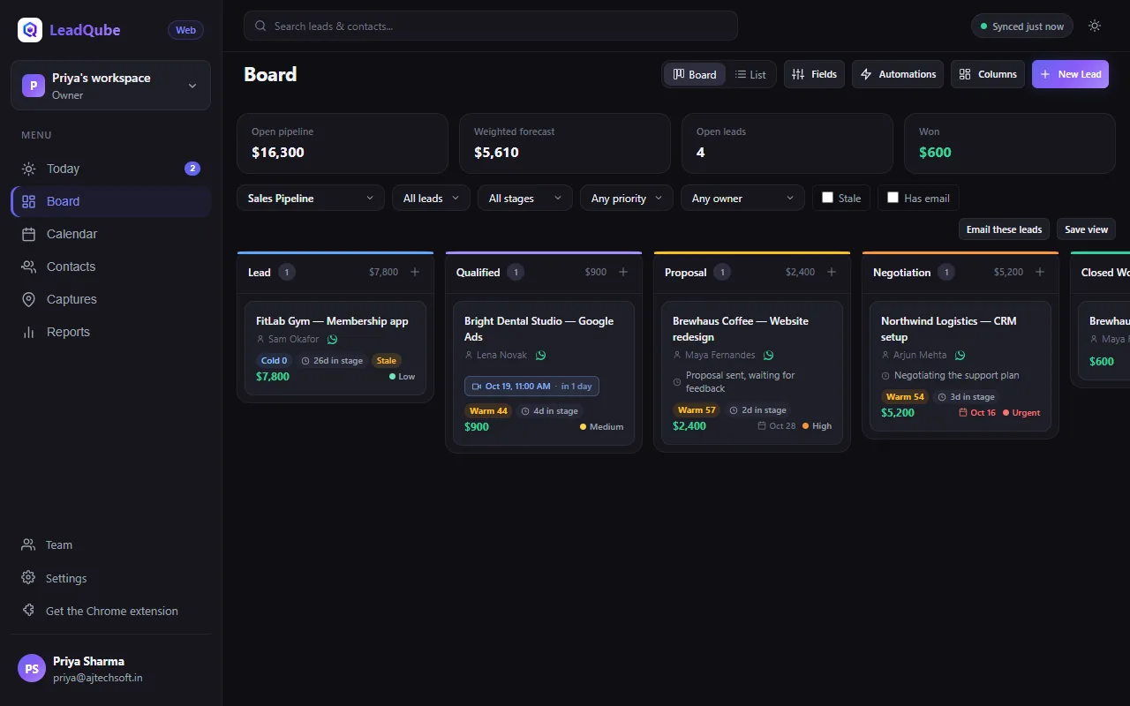Image resolution: width=1130 pixels, height=706 pixels.
Task: Open the All stages filter dropdown
Action: click(x=525, y=198)
